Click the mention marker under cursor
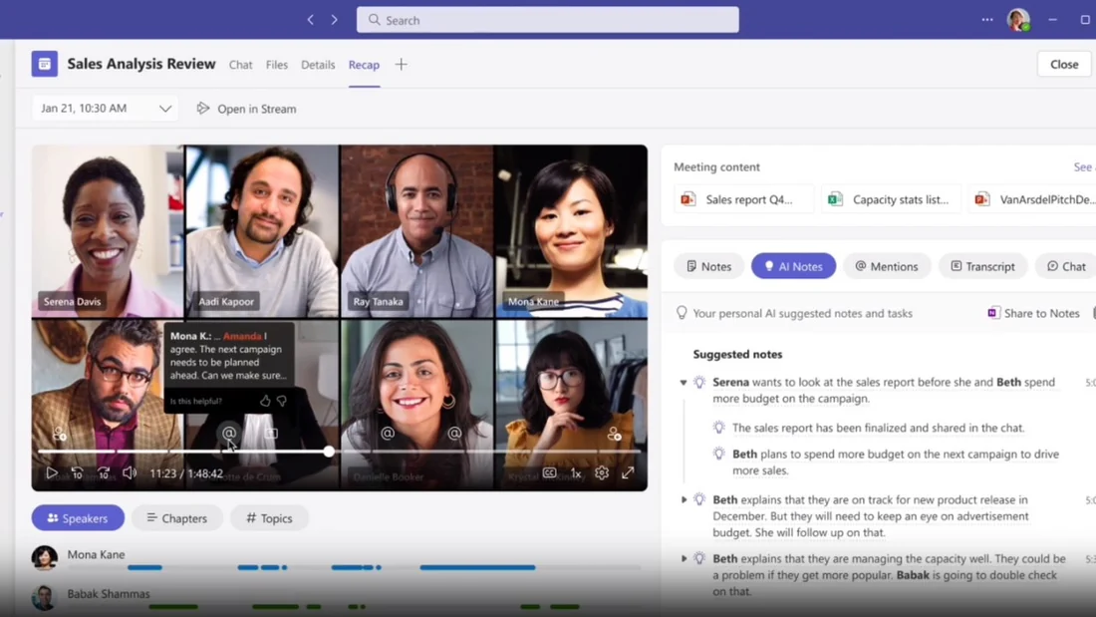The width and height of the screenshot is (1096, 617). (x=228, y=433)
